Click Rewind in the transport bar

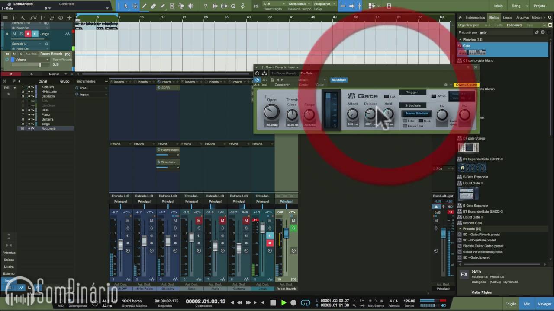tap(239, 303)
